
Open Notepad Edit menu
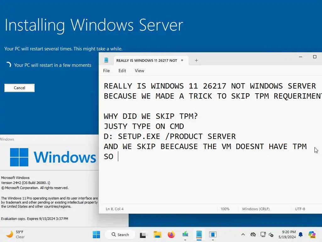tap(122, 71)
